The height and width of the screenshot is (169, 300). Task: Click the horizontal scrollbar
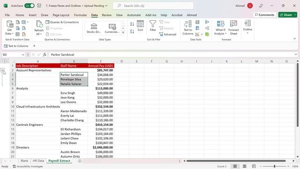pyautogui.click(x=236, y=161)
